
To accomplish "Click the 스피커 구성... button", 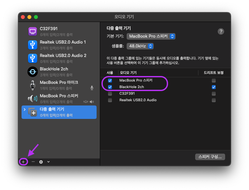I will pyautogui.click(x=210, y=157).
